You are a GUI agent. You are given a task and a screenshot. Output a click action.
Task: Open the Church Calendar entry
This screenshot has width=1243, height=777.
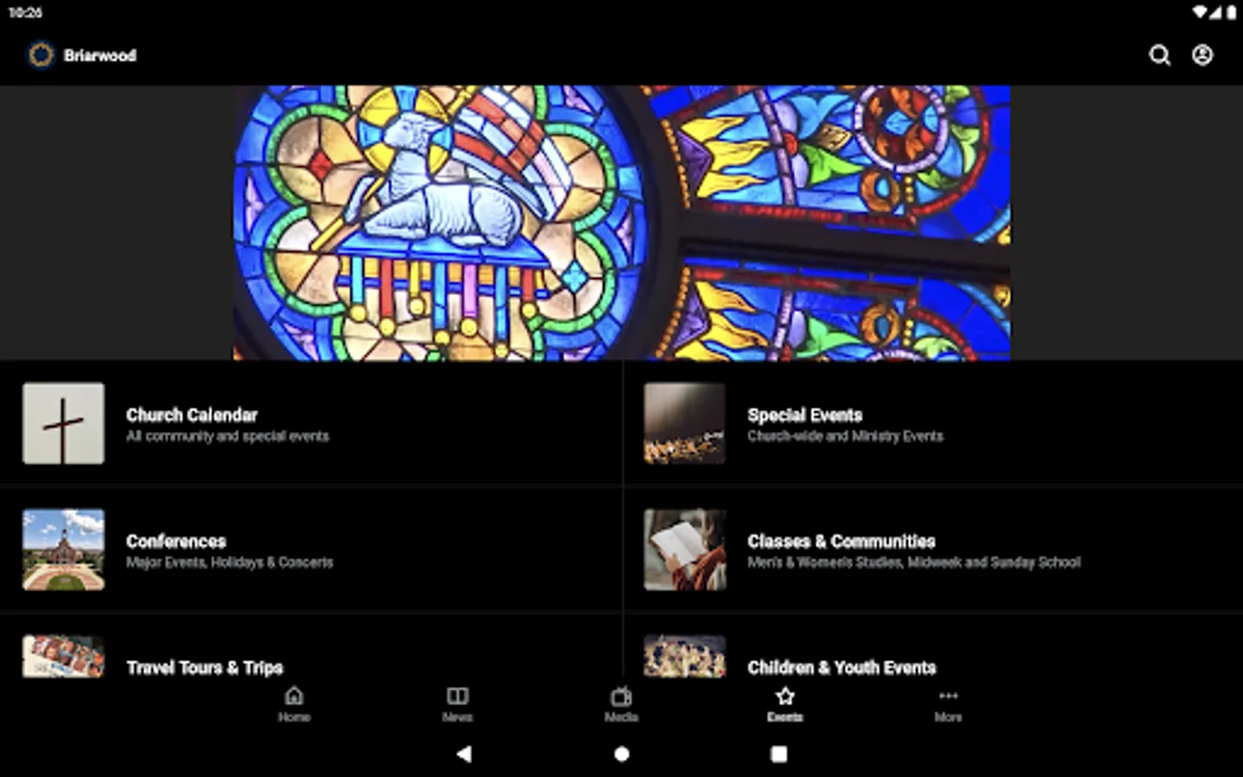coord(311,423)
